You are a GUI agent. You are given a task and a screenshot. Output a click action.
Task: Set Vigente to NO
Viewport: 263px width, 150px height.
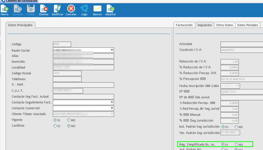pyautogui.click(x=69, y=120)
